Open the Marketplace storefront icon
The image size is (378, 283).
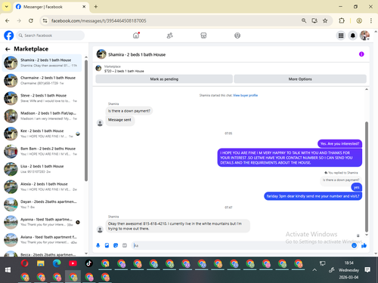203,35
